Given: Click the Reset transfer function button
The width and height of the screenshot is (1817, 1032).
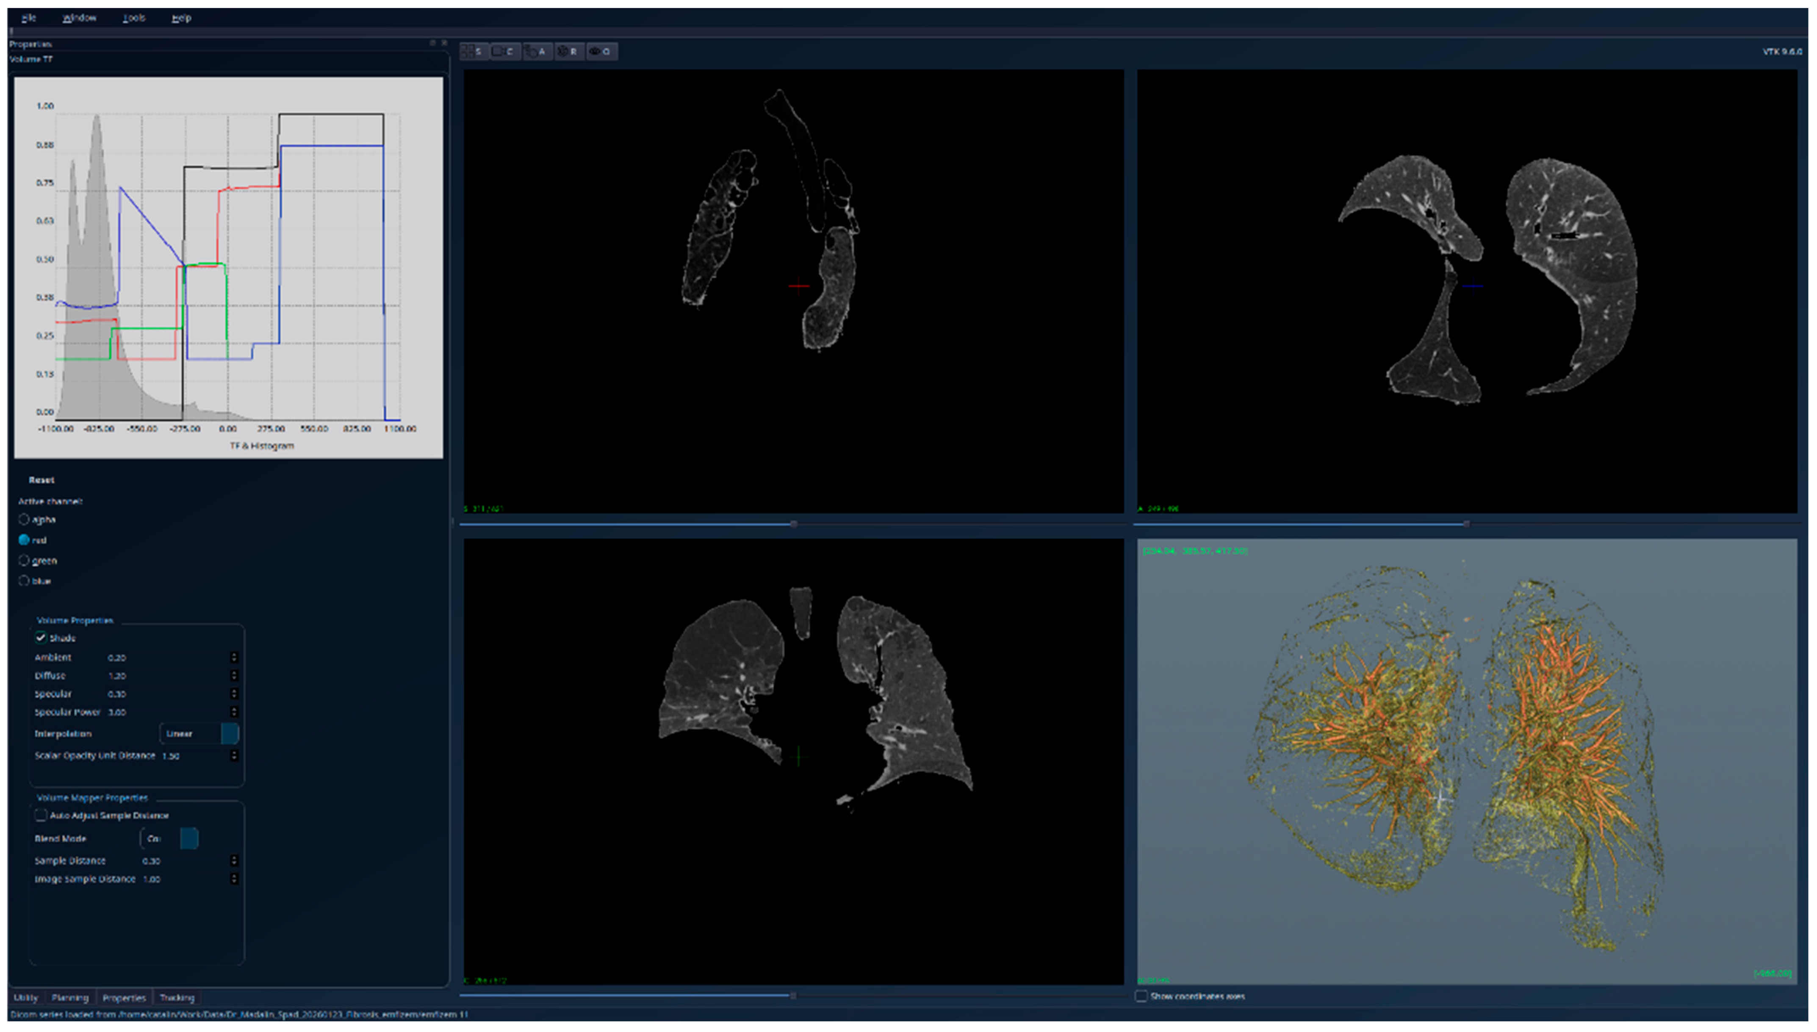Looking at the screenshot, I should point(42,480).
